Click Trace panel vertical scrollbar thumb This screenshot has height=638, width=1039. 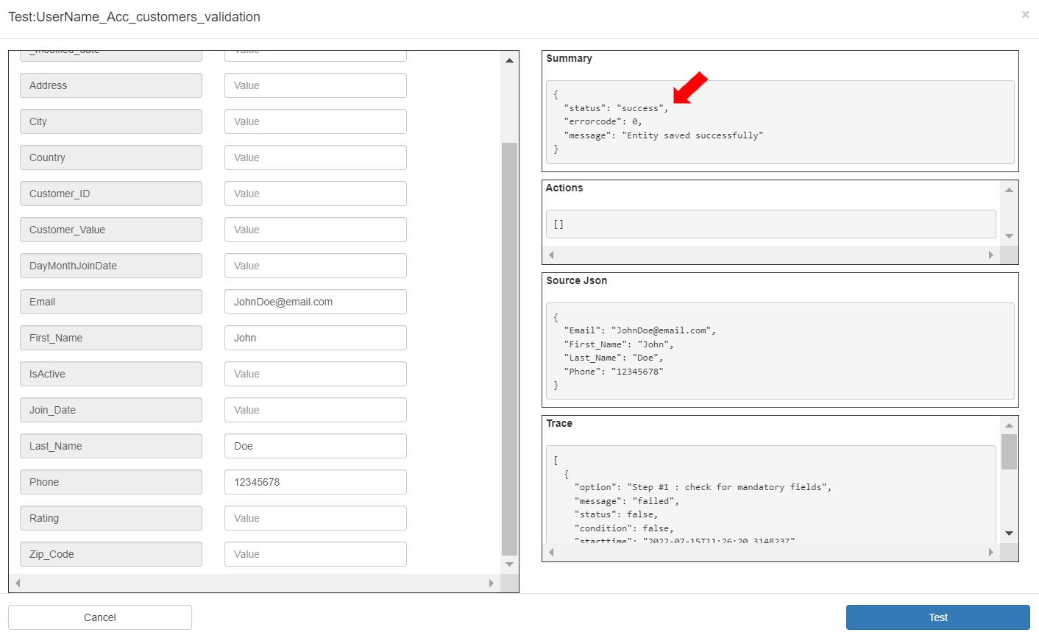point(1009,451)
